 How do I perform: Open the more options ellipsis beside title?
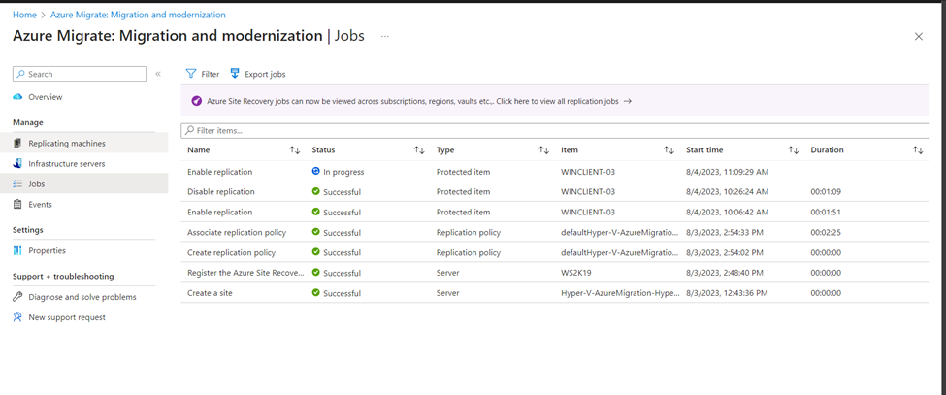pos(384,36)
